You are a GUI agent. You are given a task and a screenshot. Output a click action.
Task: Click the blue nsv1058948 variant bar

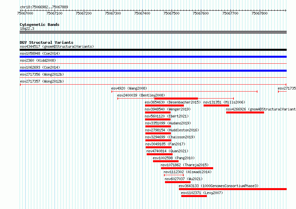tap(153, 57)
